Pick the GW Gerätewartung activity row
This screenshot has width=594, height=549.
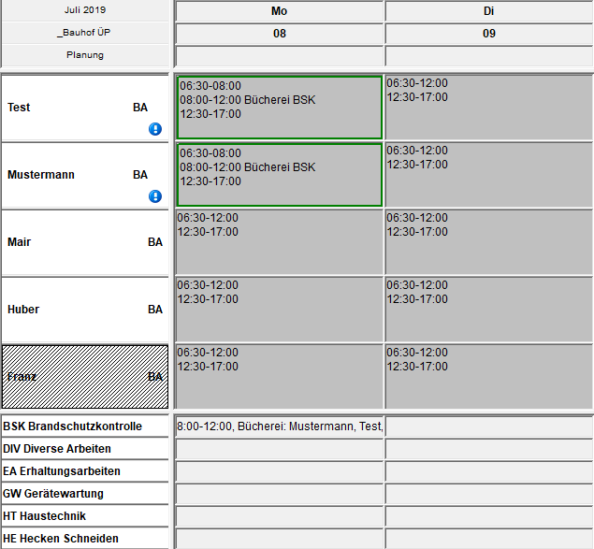coord(85,494)
